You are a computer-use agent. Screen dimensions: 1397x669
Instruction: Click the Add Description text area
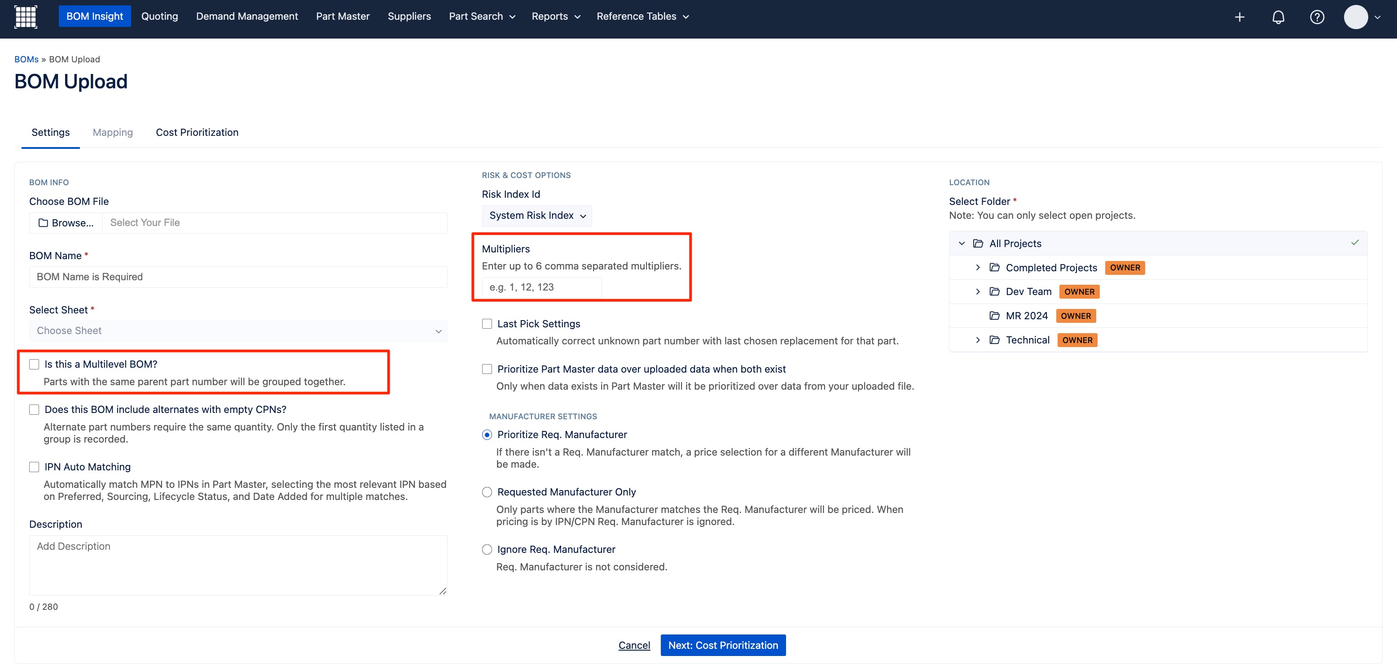tap(238, 565)
